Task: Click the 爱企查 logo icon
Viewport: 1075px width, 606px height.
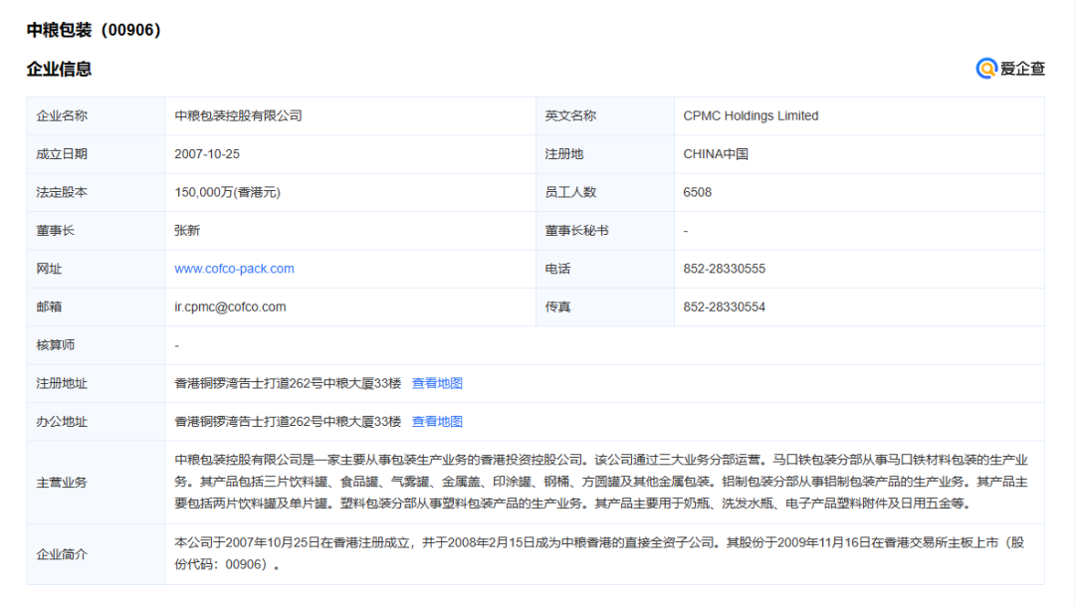Action: pyautogui.click(x=985, y=69)
